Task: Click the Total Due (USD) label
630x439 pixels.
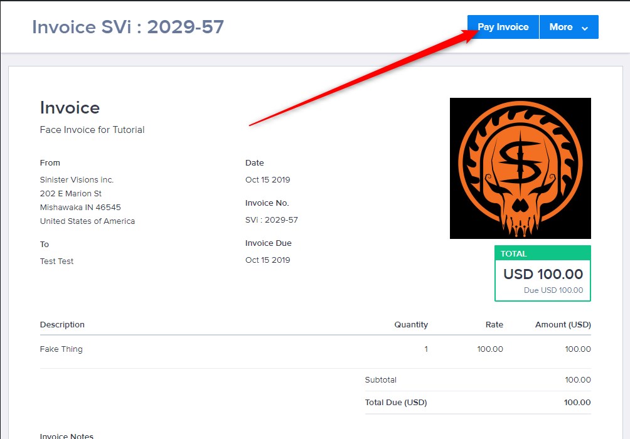Action: pos(396,403)
